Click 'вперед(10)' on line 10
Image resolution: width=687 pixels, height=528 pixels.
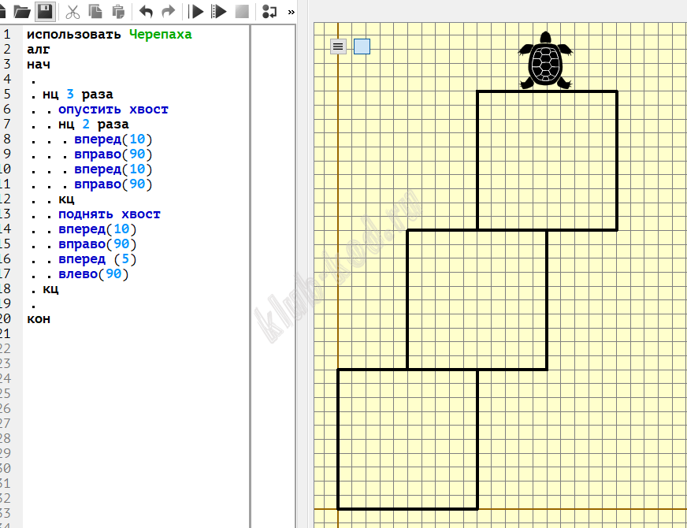[x=113, y=169]
